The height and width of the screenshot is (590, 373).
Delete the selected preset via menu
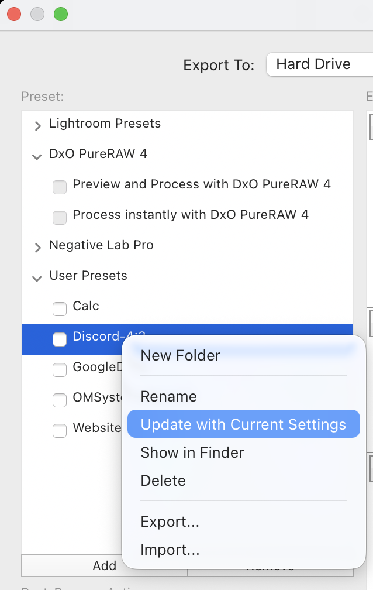[x=163, y=481]
